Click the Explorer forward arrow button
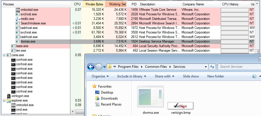This screenshot has width=261, height=116. [98, 67]
